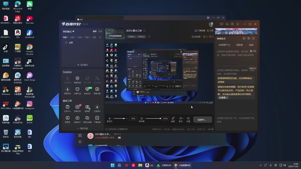This screenshot has width=301, height=169.
Task: Click 更多功能 for more tools
Action: tap(82, 128)
